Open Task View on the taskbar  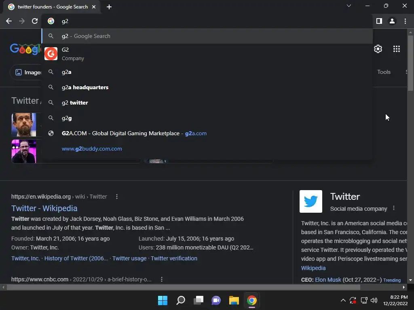(x=199, y=300)
